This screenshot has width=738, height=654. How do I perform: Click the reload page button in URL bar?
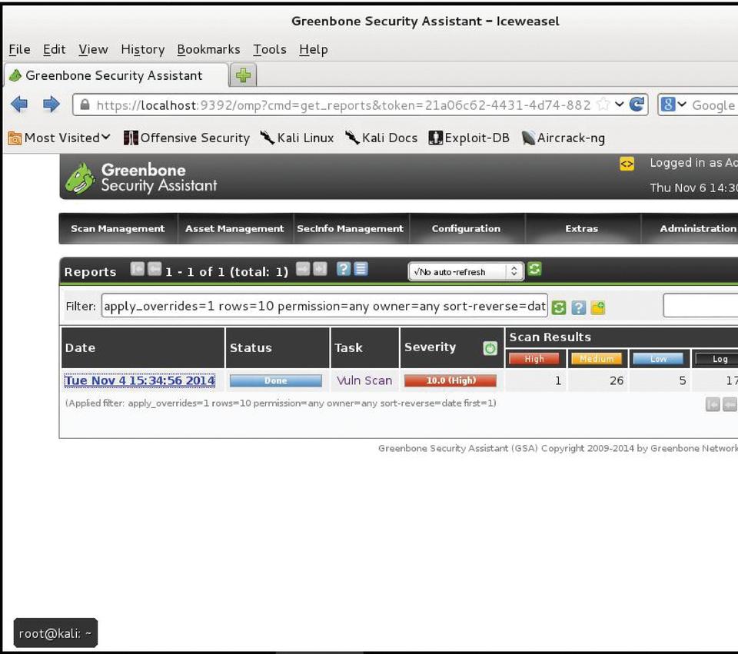(x=637, y=105)
